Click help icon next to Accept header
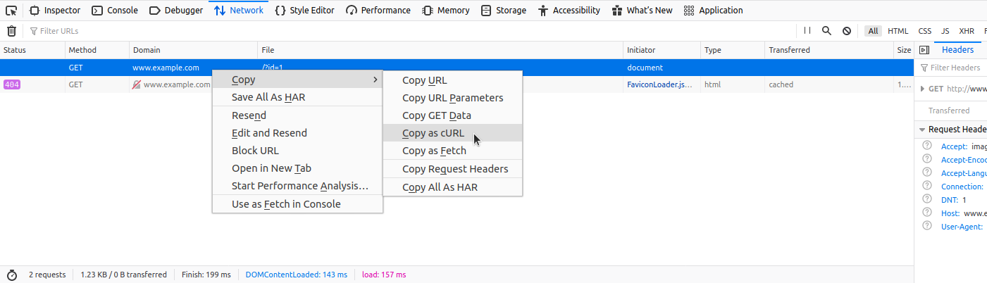This screenshot has width=987, height=283. click(927, 146)
